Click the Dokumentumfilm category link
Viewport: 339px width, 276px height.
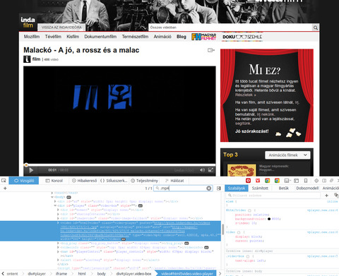click(x=100, y=37)
